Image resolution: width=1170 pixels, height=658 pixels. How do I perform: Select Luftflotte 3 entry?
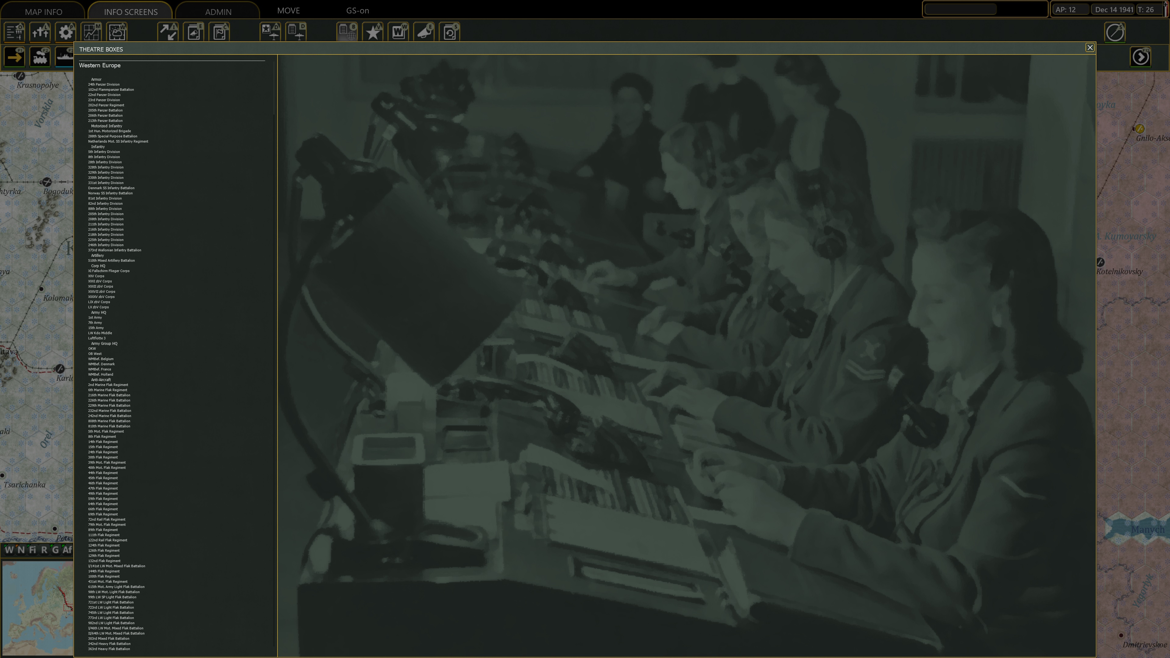[97, 338]
